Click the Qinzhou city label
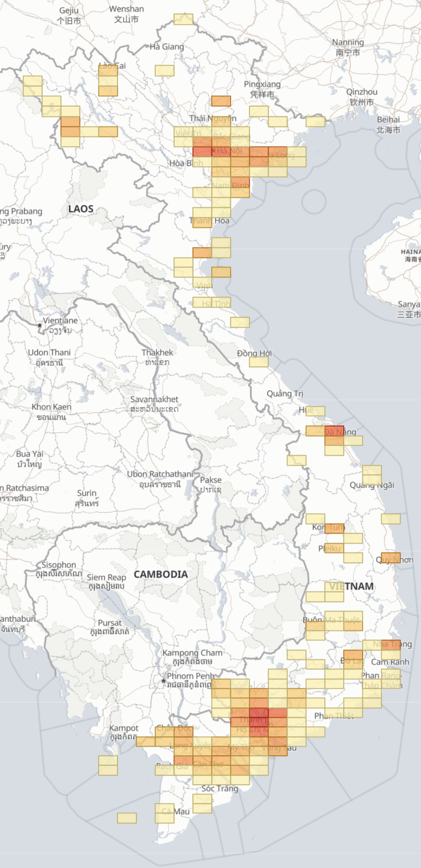Screen dimensions: 421x868 point(362,92)
